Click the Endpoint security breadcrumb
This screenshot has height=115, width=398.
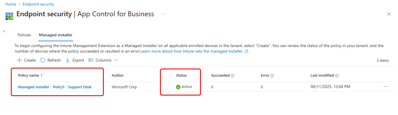point(38,4)
